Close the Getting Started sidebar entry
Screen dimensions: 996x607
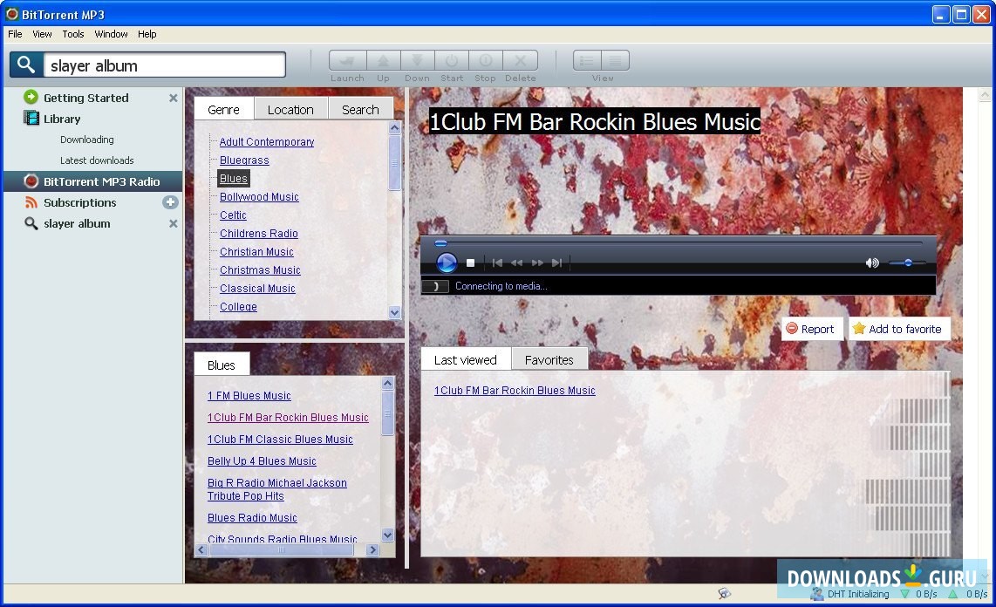173,98
